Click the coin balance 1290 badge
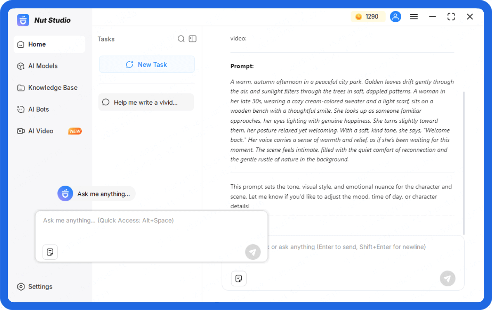Screen dimensions: 492x310 pyautogui.click(x=367, y=17)
